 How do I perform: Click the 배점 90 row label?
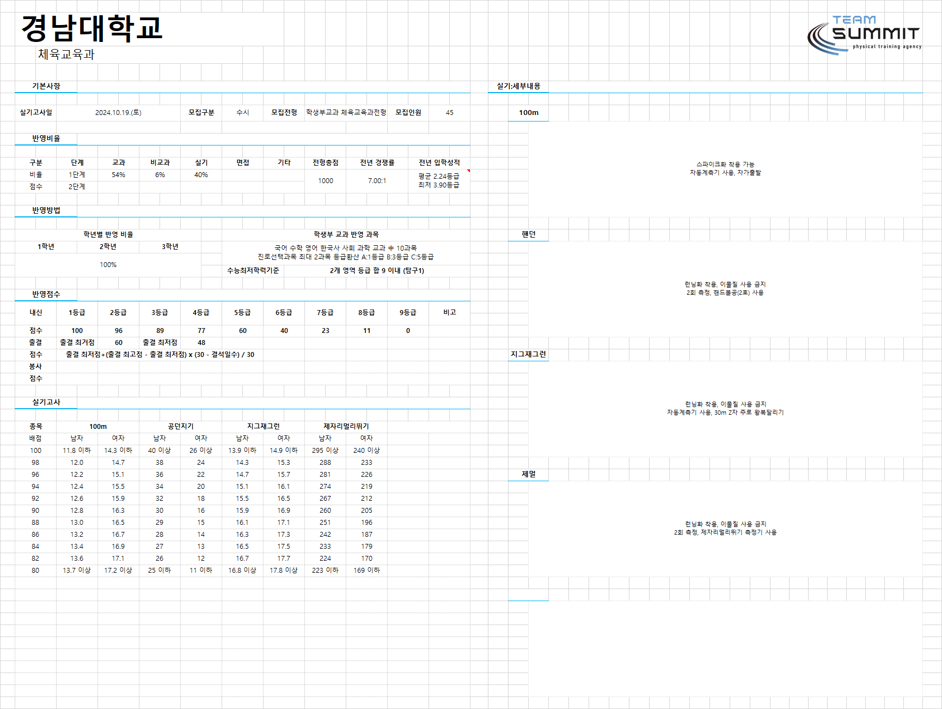point(35,511)
